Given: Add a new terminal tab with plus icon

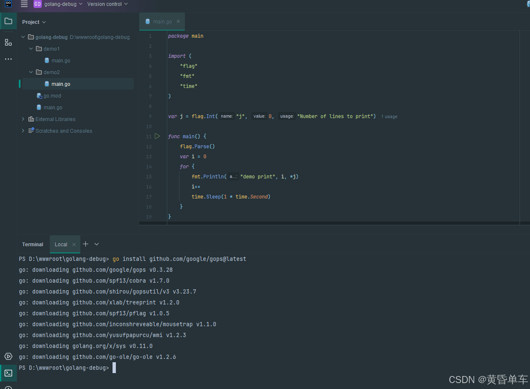Looking at the screenshot, I should 86,244.
